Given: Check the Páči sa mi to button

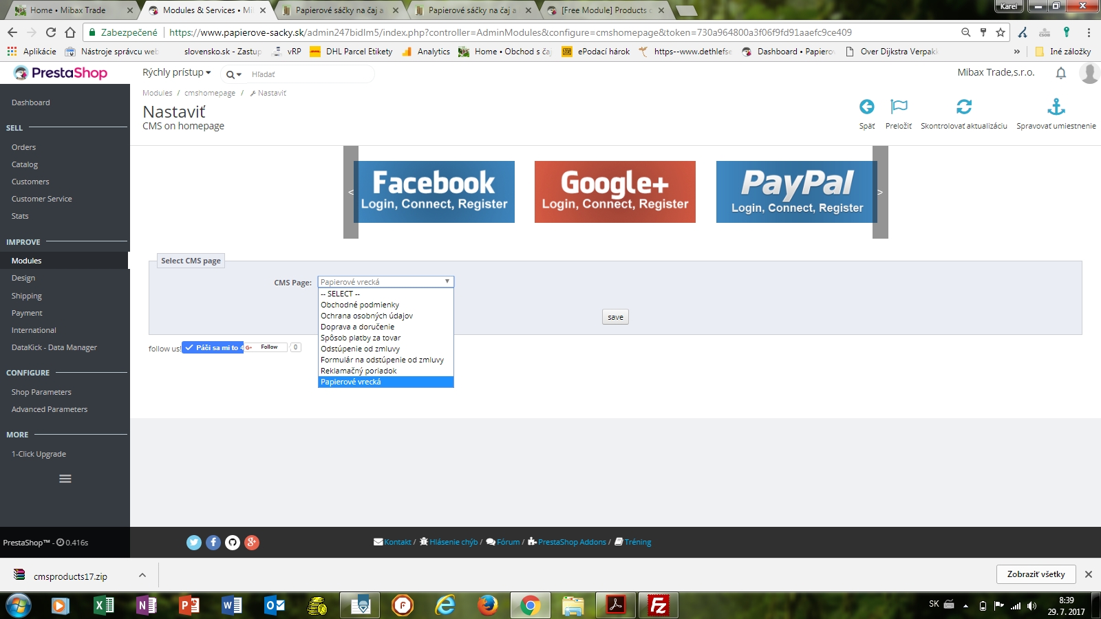Looking at the screenshot, I should (213, 347).
